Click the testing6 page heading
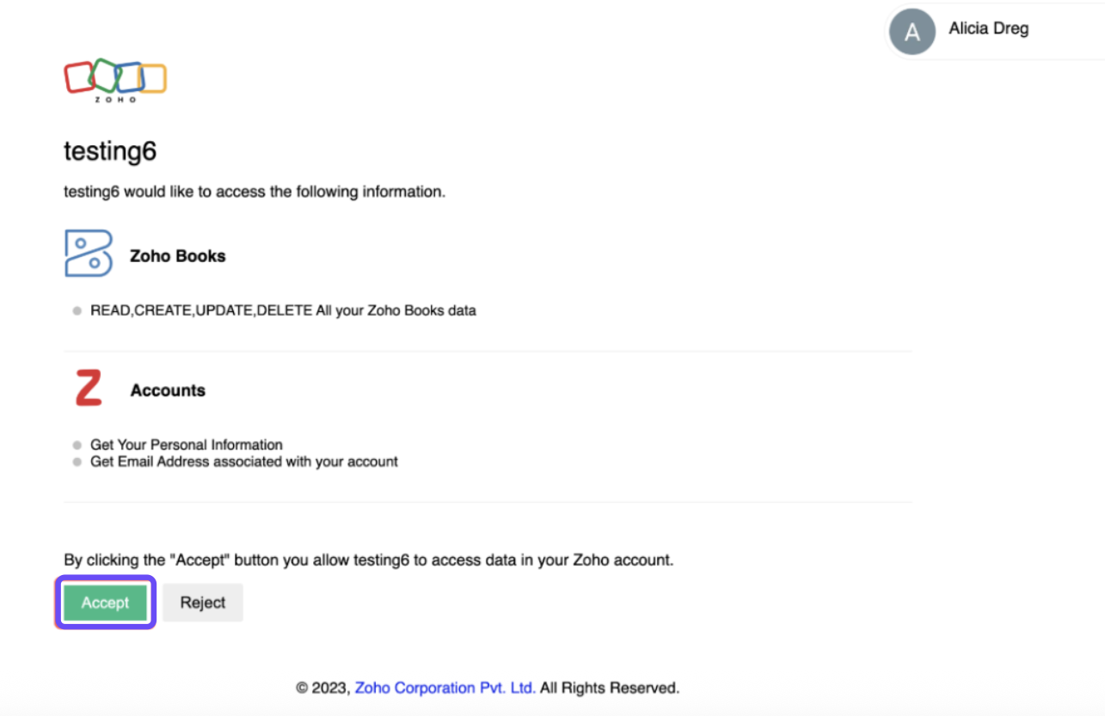The height and width of the screenshot is (716, 1105). click(x=110, y=151)
